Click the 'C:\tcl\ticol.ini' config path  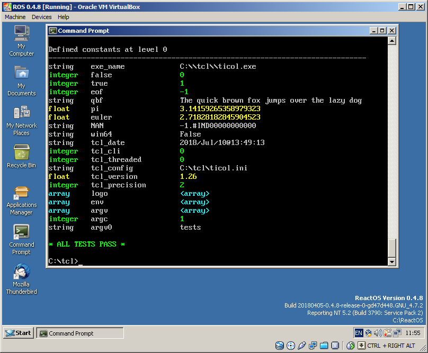pos(213,168)
